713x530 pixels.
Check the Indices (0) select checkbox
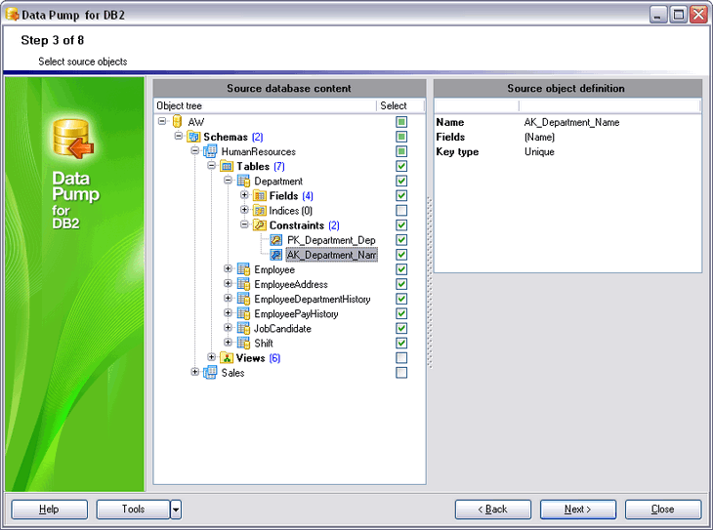(401, 211)
